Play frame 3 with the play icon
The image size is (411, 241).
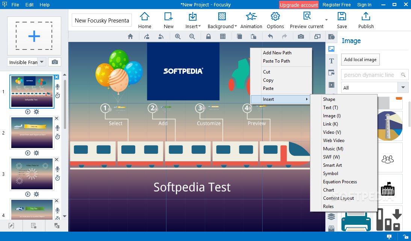(28, 194)
